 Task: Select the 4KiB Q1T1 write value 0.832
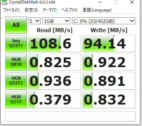[109, 100]
